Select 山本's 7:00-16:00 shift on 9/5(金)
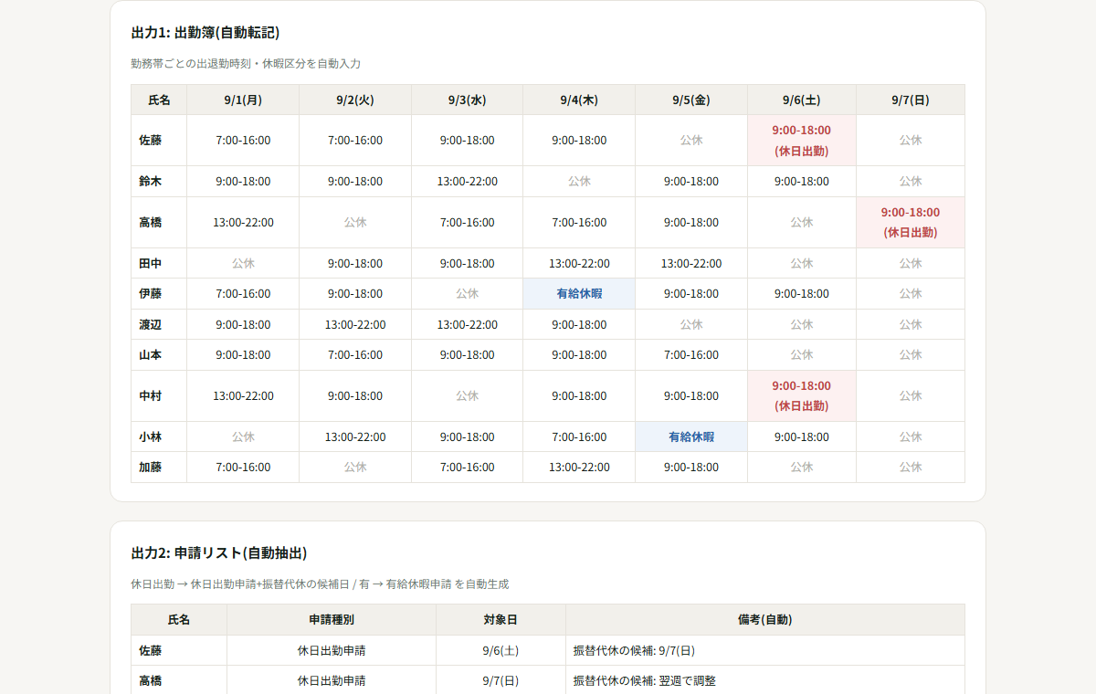 point(691,355)
